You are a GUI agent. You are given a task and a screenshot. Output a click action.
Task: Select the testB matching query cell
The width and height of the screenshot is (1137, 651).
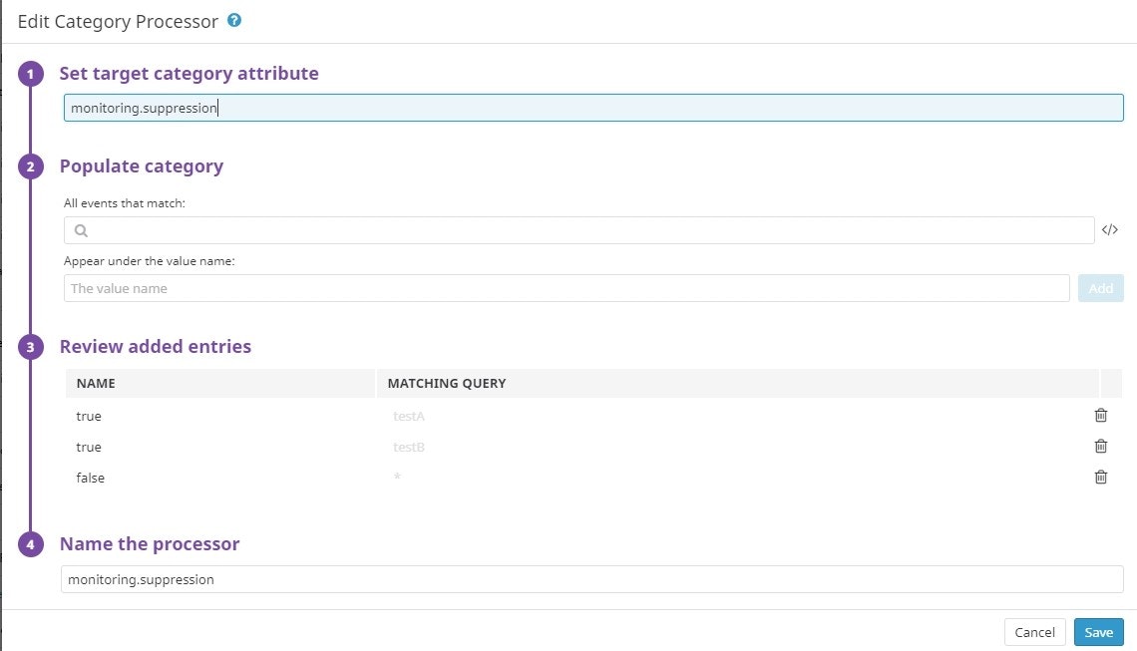click(x=409, y=448)
